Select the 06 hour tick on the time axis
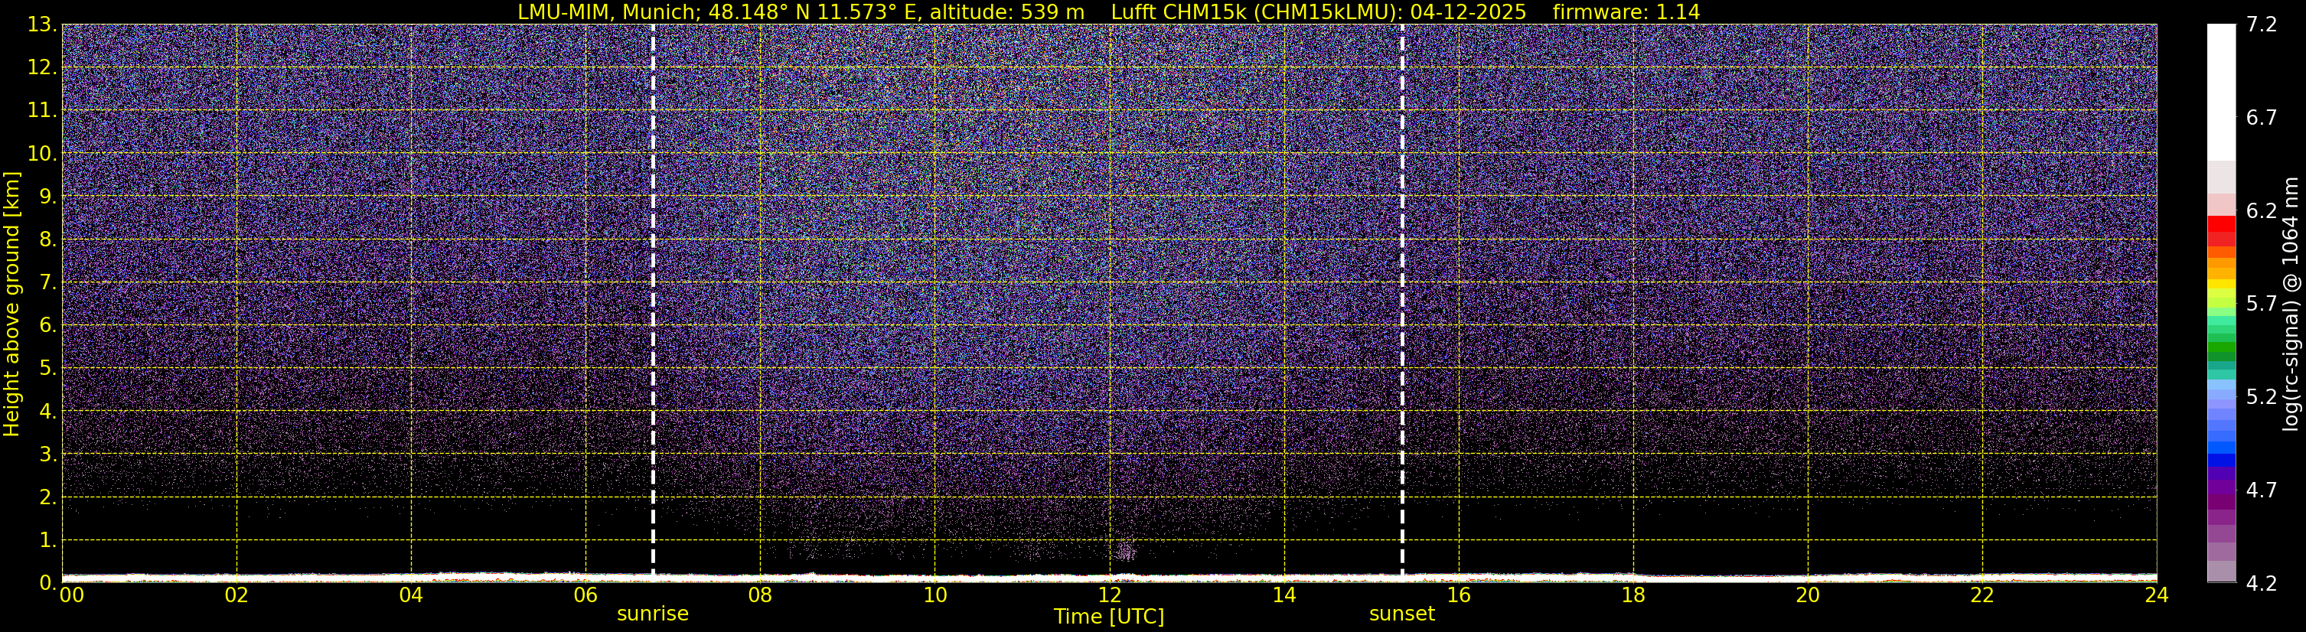This screenshot has width=2306, height=632. click(585, 596)
